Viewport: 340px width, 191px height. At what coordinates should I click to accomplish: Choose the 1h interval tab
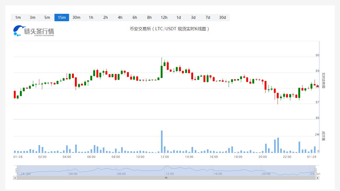tap(91, 18)
